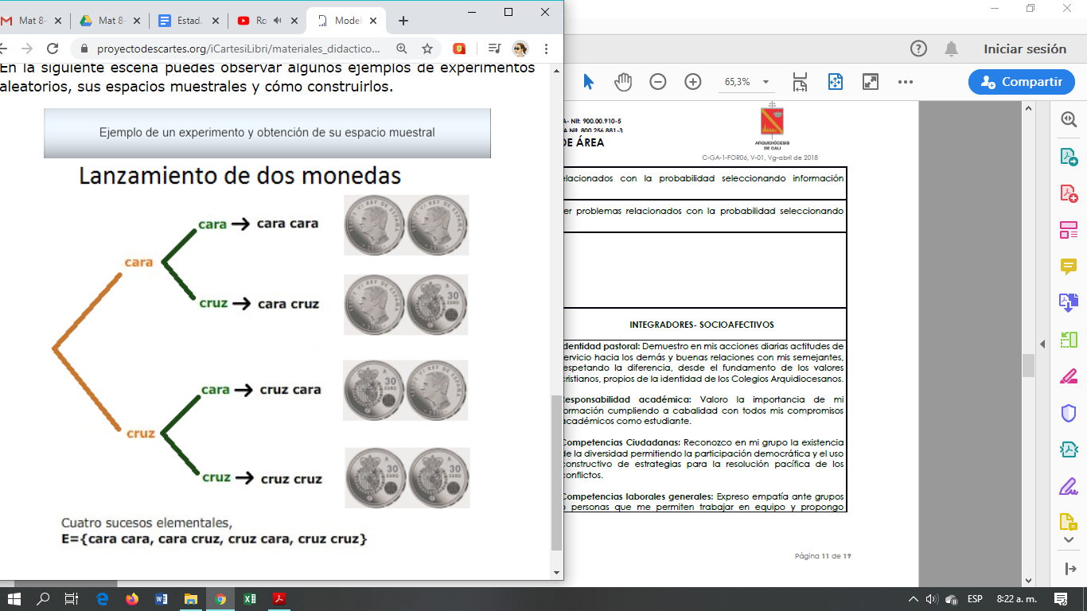Open the blue export document tool in the right pane

click(1069, 303)
